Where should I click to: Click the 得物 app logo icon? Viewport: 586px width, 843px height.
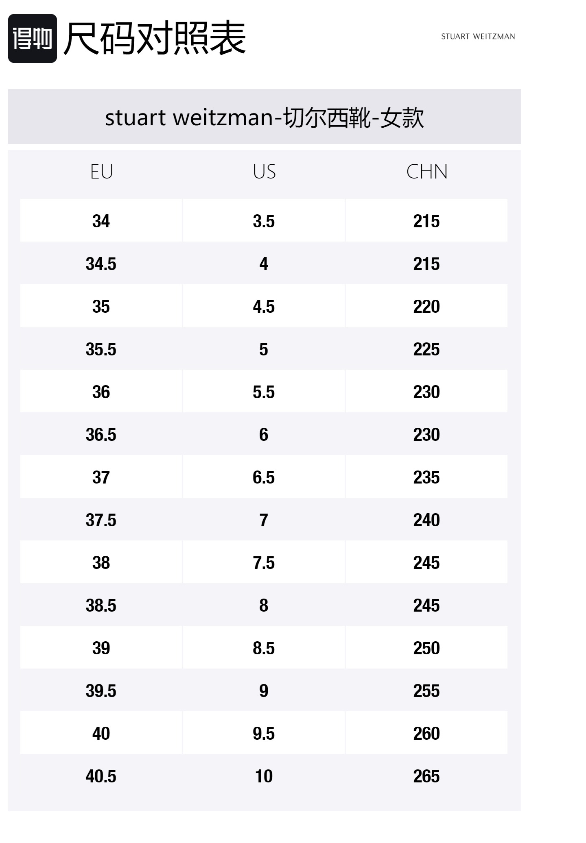33,39
